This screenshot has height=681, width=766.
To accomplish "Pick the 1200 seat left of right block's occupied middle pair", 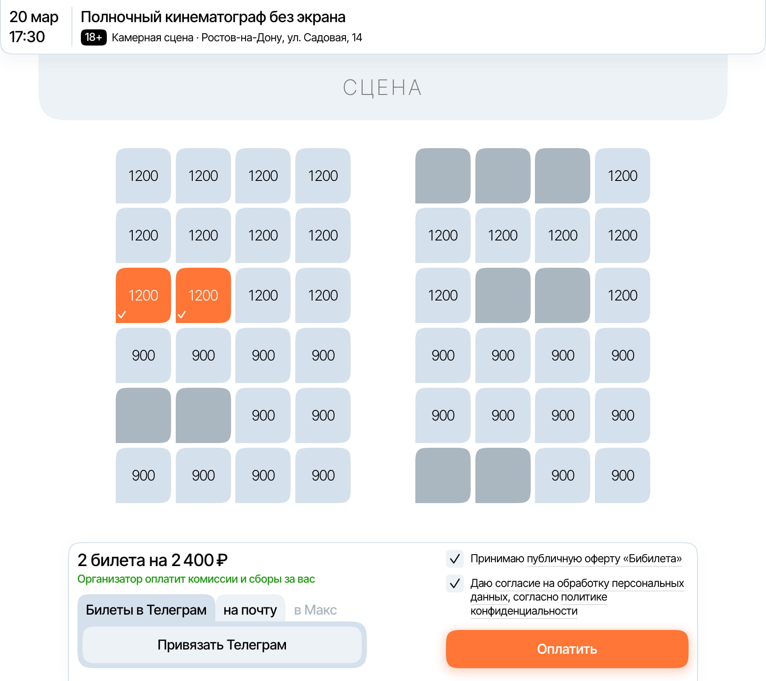I will pyautogui.click(x=443, y=295).
